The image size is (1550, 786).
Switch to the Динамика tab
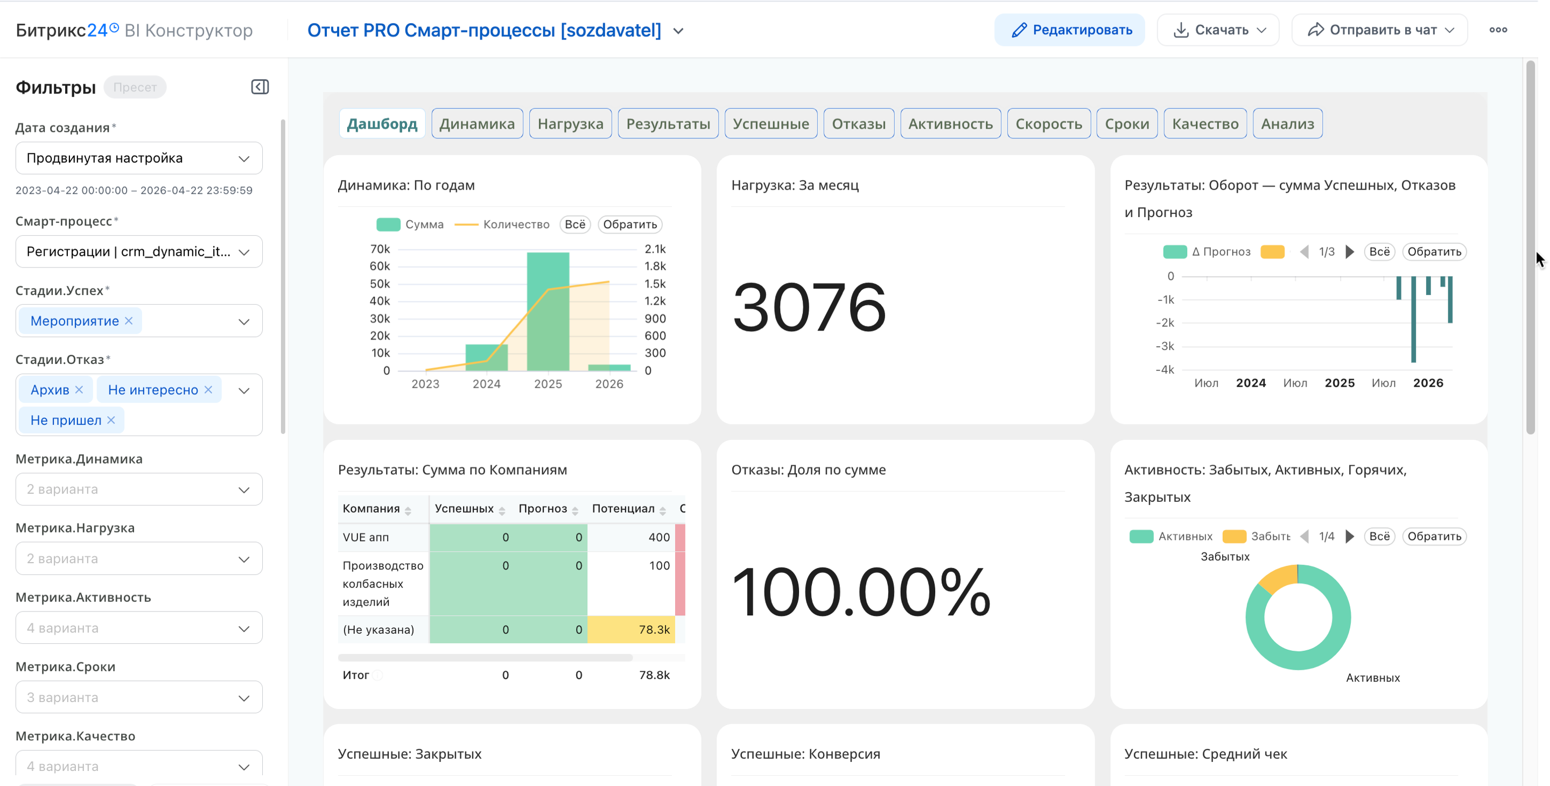(x=476, y=124)
